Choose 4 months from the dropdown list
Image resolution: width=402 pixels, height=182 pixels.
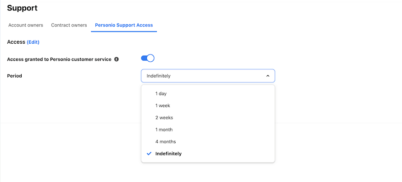(x=208, y=141)
